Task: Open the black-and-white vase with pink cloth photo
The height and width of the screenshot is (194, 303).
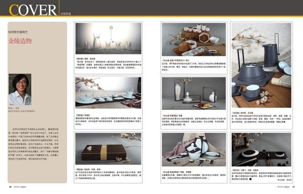Action: coord(194,150)
